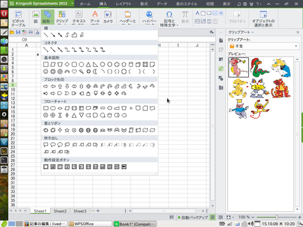Pick the sun basic shape

click(88, 71)
